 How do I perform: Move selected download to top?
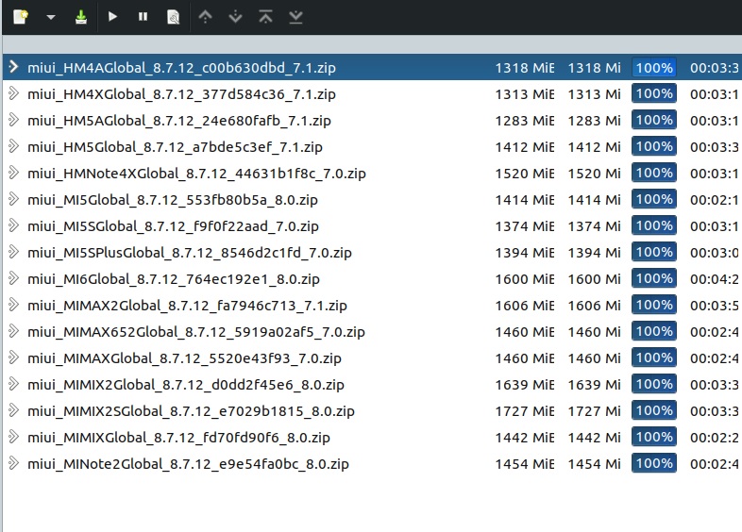click(x=265, y=17)
